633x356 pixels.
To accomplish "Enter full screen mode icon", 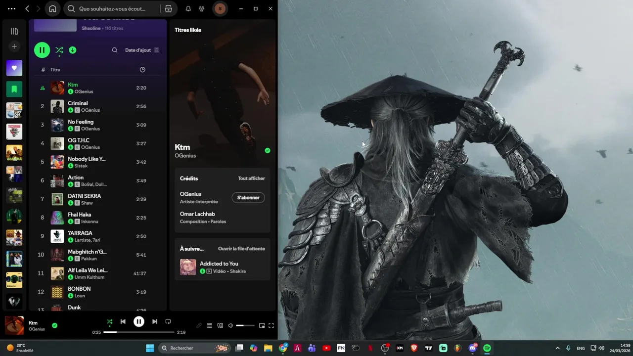I will pyautogui.click(x=271, y=326).
